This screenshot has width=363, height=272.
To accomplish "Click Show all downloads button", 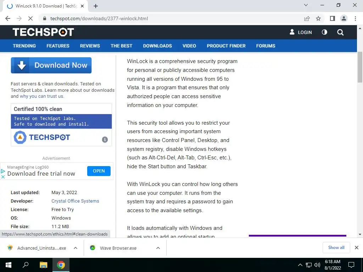I will 336,248.
